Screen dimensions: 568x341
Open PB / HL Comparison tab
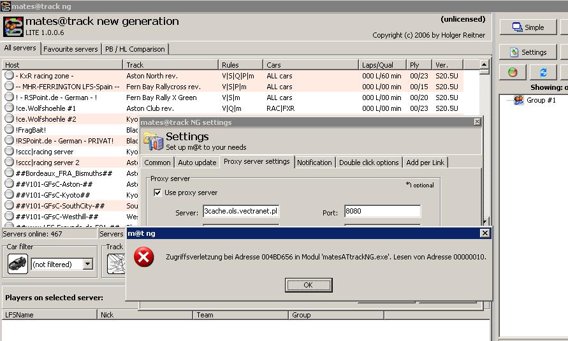click(135, 49)
